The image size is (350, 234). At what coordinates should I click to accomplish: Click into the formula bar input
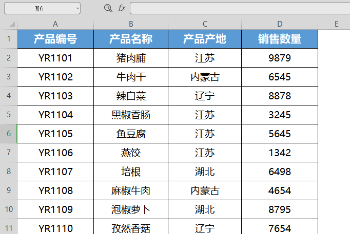[x=240, y=8]
